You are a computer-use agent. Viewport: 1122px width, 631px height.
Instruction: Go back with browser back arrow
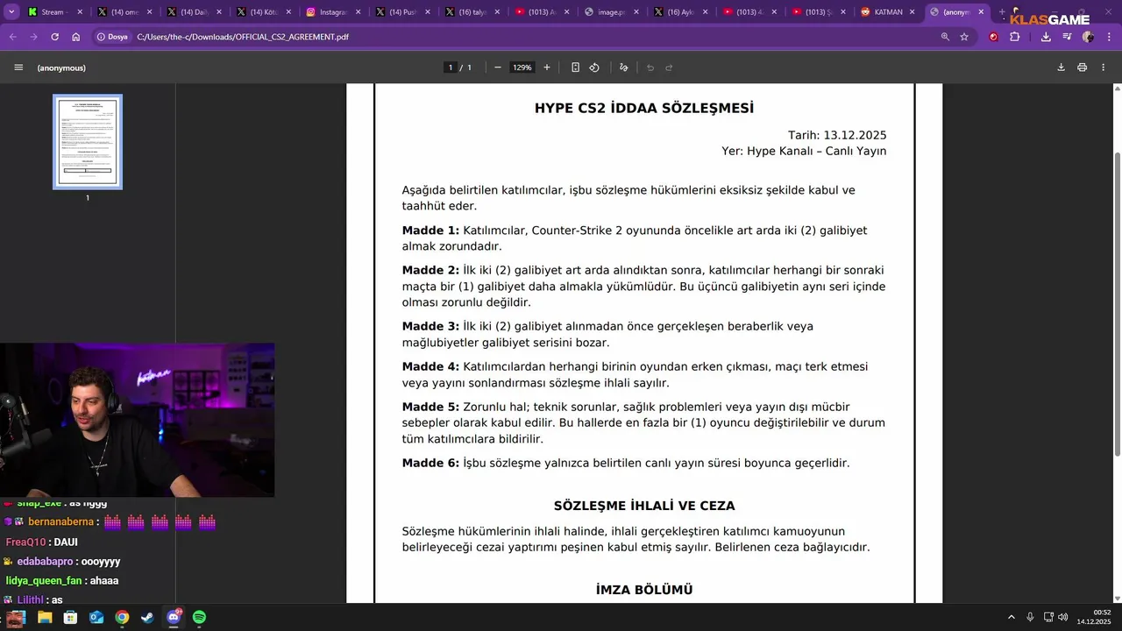point(13,37)
